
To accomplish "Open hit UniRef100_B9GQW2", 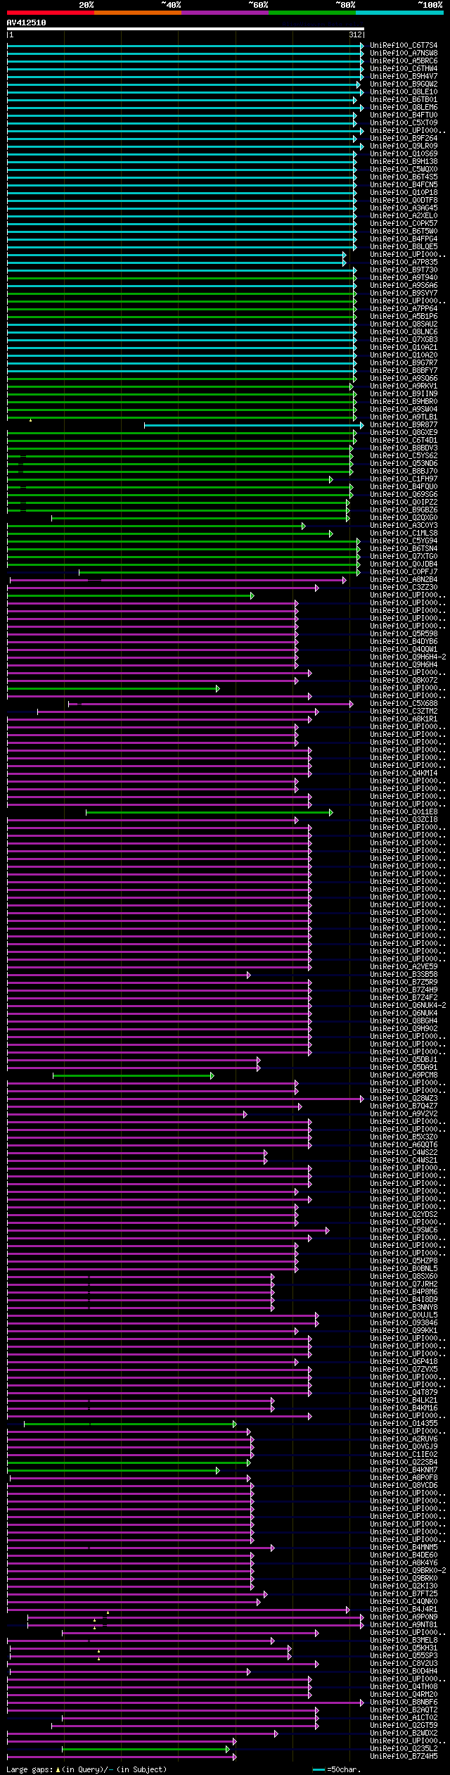I will pos(404,84).
